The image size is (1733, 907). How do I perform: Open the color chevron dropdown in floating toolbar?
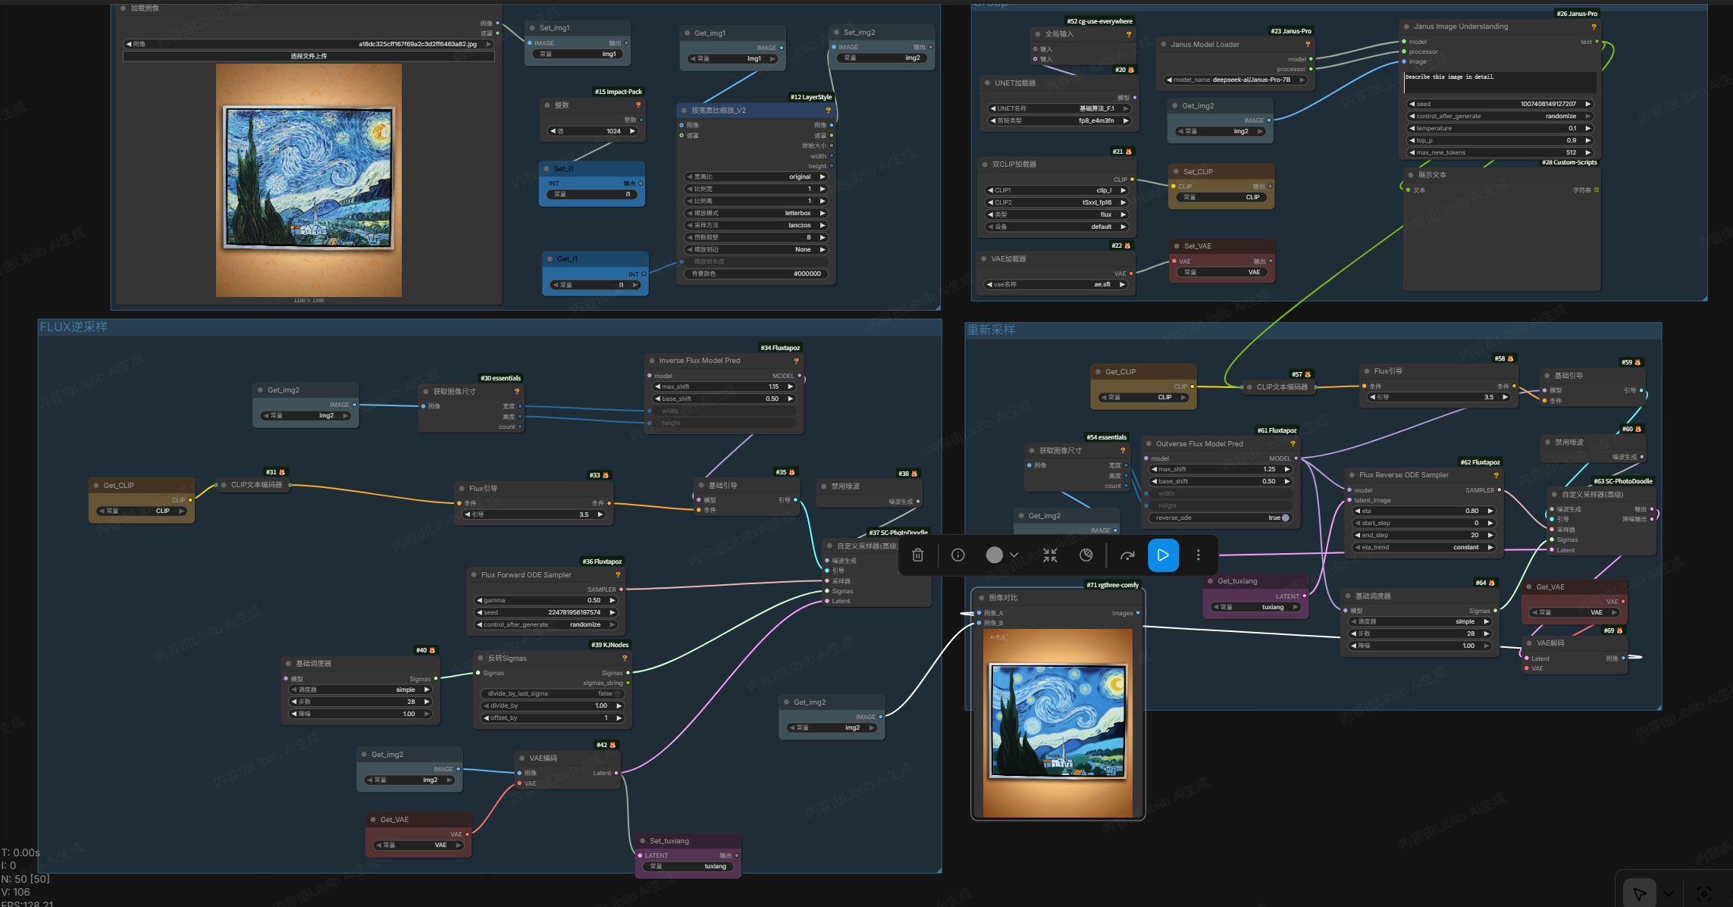(x=1014, y=555)
